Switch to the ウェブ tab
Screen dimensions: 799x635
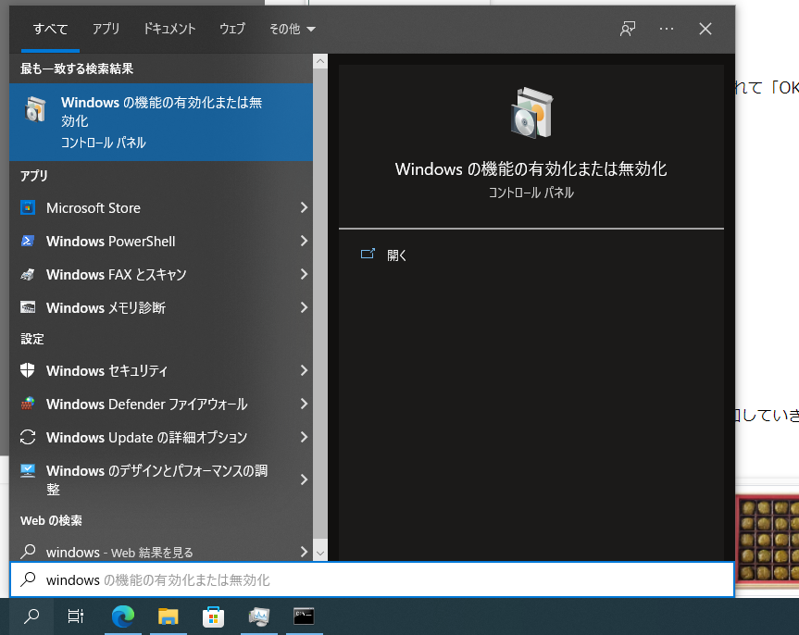[232, 29]
